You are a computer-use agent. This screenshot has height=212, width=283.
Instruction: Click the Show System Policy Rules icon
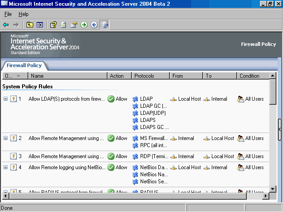[x=105, y=25]
